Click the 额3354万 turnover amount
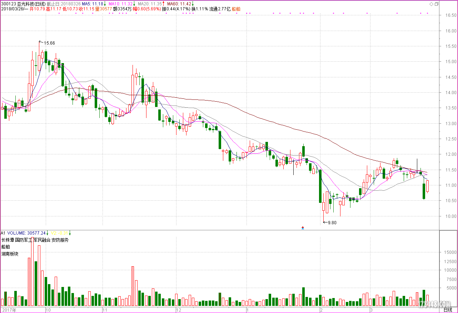Image resolution: width=458 pixels, height=313 pixels. point(123,9)
